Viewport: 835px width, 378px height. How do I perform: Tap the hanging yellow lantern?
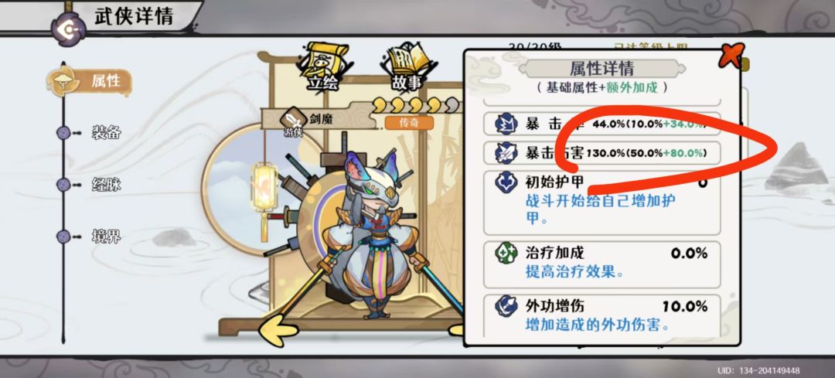pyautogui.click(x=263, y=196)
